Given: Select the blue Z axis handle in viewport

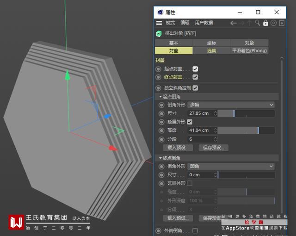Looking at the screenshot, I should 107,116.
